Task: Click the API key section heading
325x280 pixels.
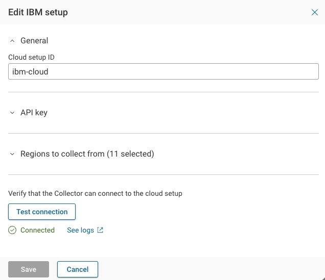Action: click(34, 113)
